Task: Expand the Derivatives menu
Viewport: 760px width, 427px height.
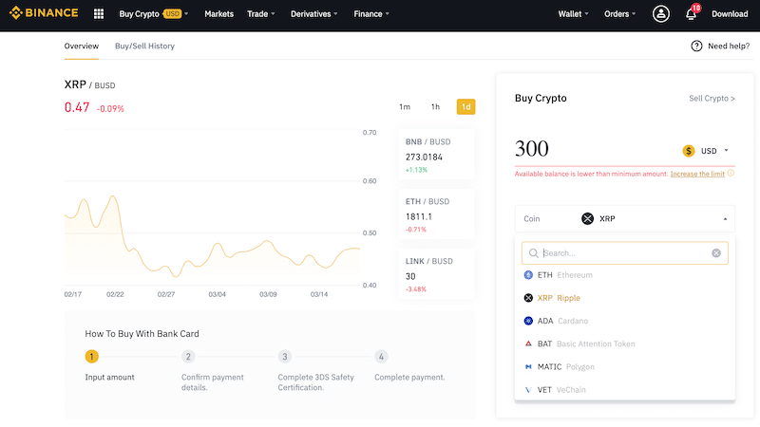Action: point(314,14)
